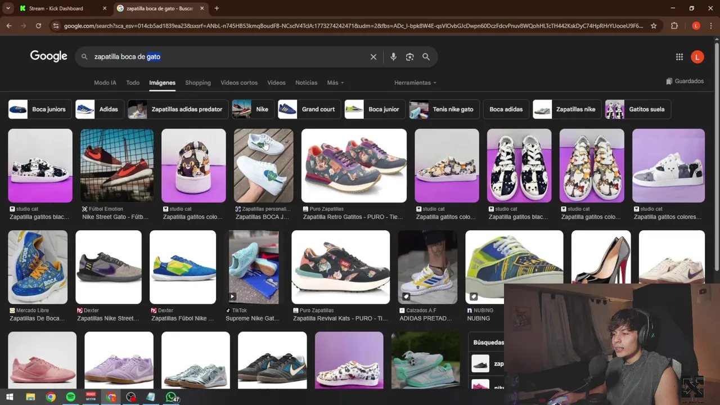Select the Adidas filter chip

pos(99,109)
